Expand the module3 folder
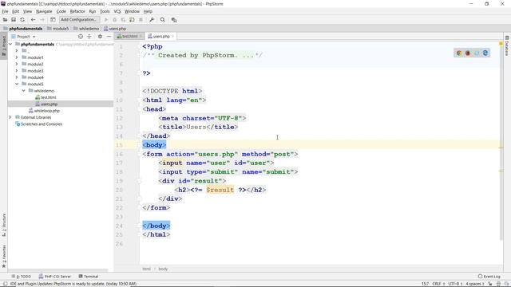511x287 pixels. [17, 71]
